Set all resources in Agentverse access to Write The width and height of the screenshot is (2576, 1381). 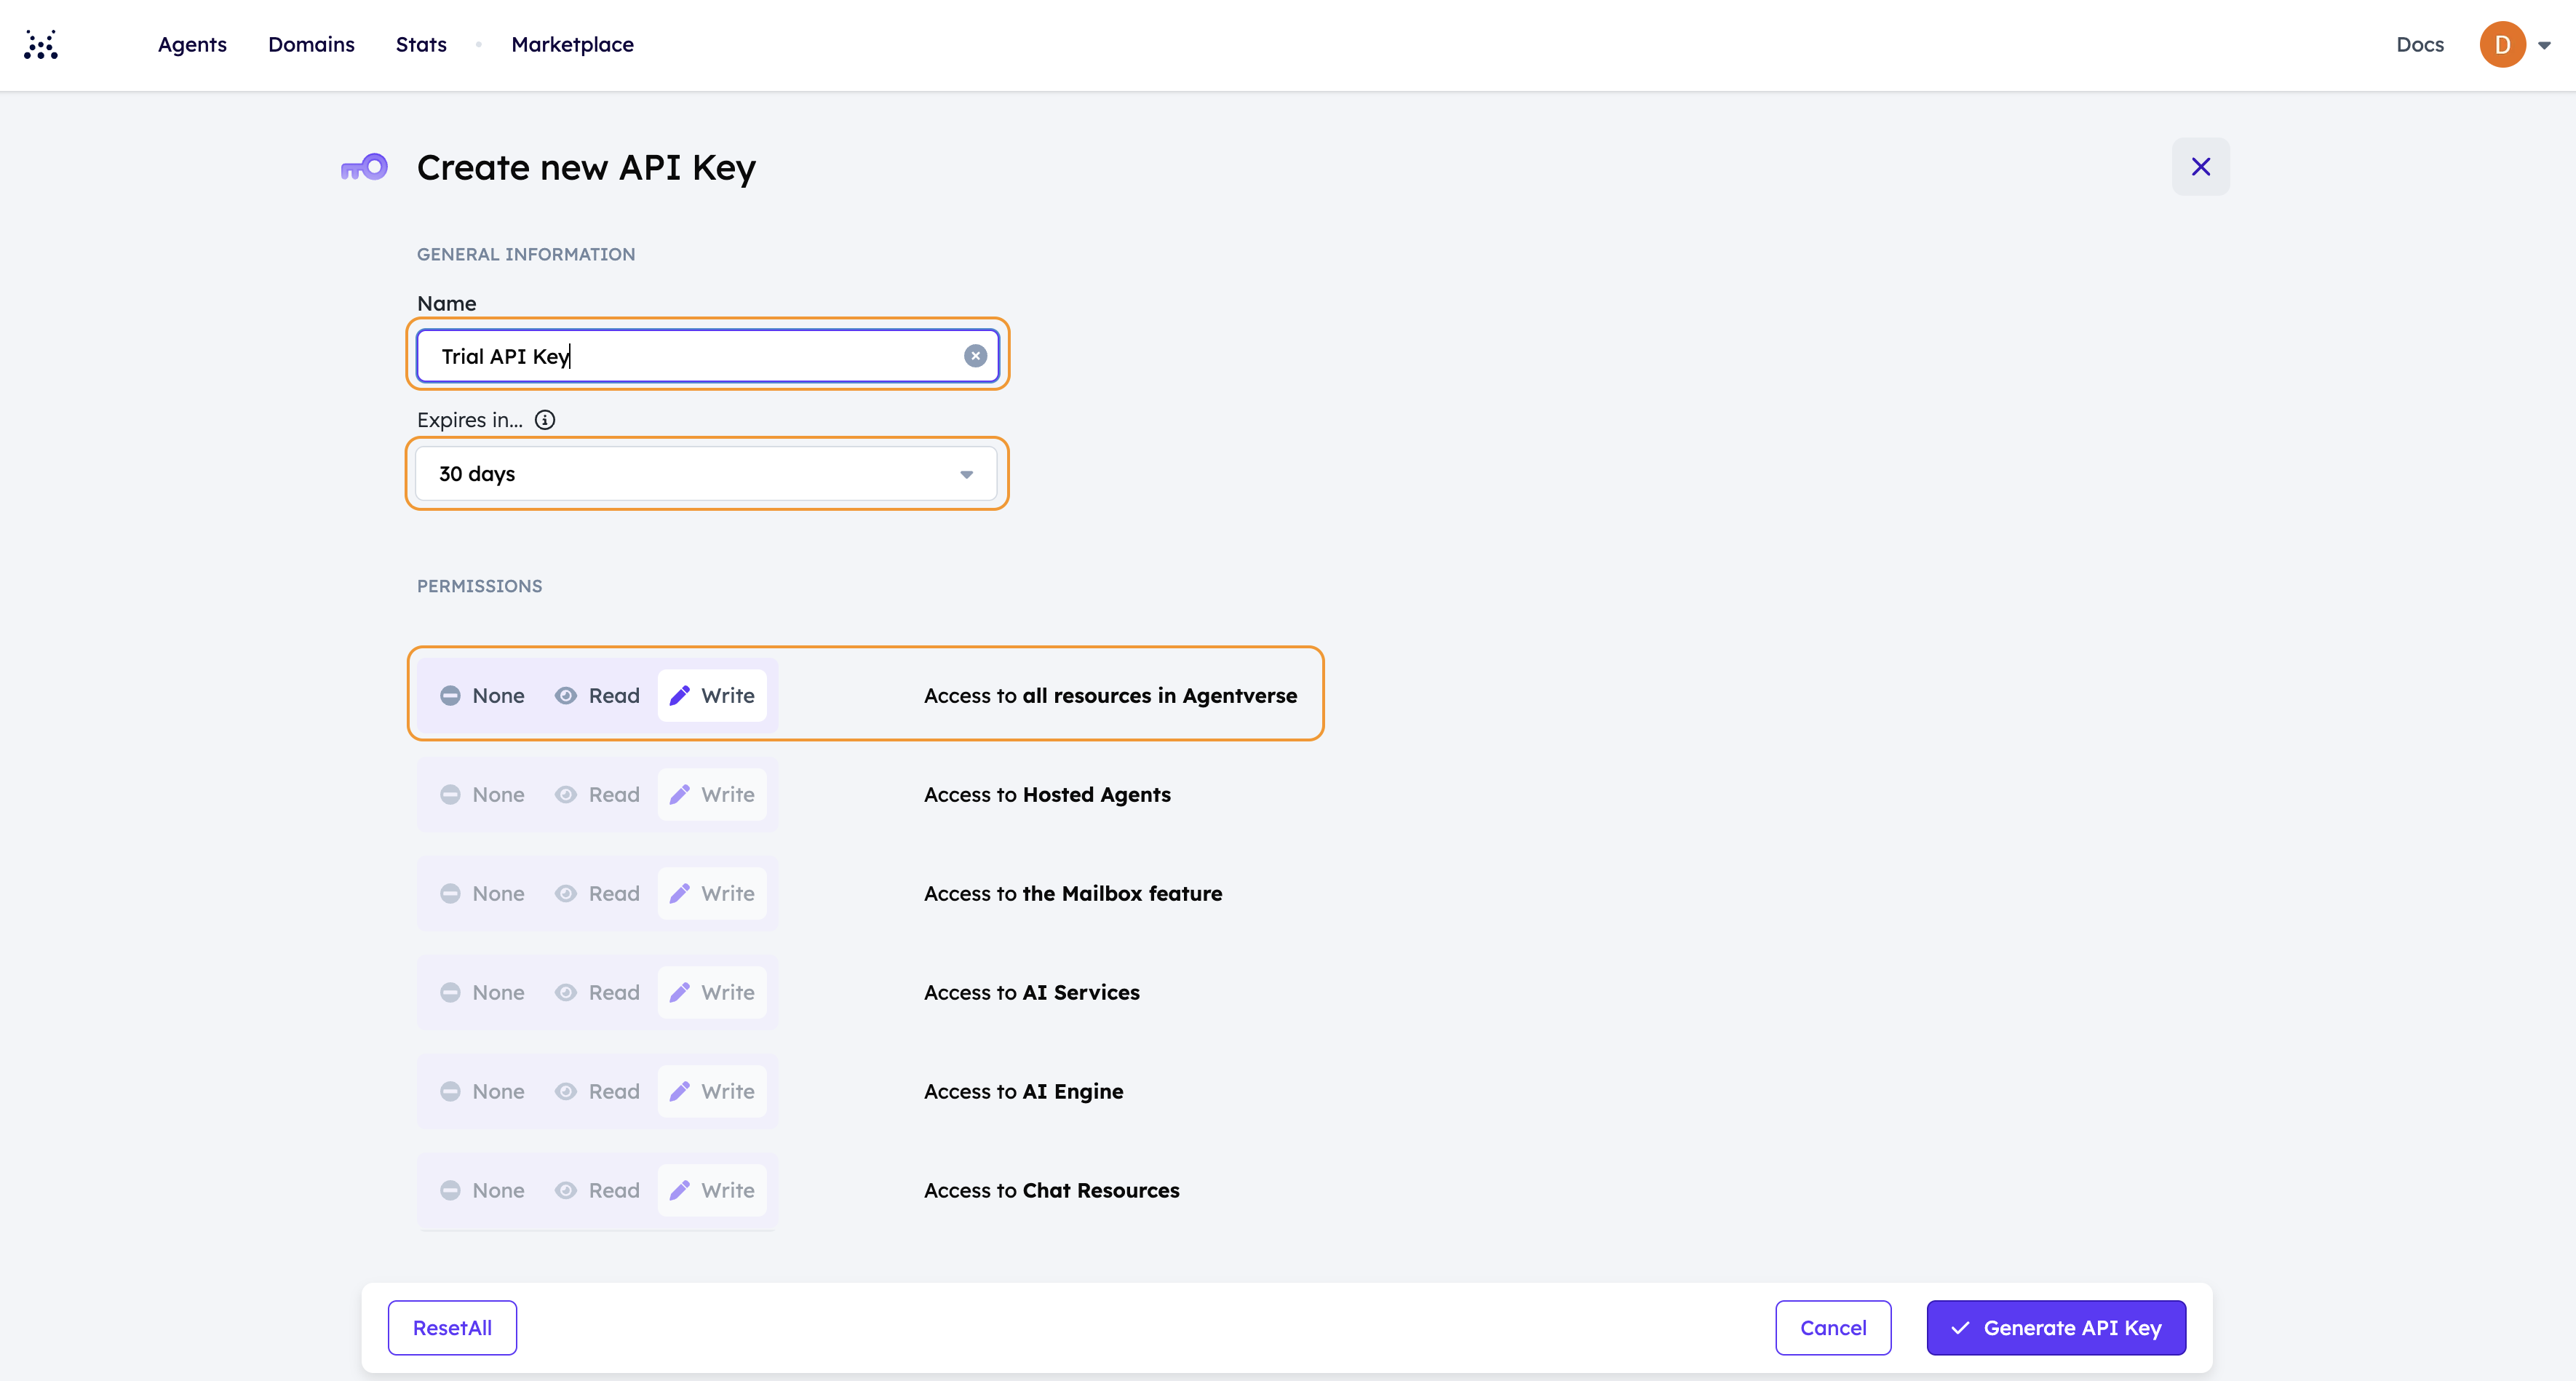click(712, 696)
